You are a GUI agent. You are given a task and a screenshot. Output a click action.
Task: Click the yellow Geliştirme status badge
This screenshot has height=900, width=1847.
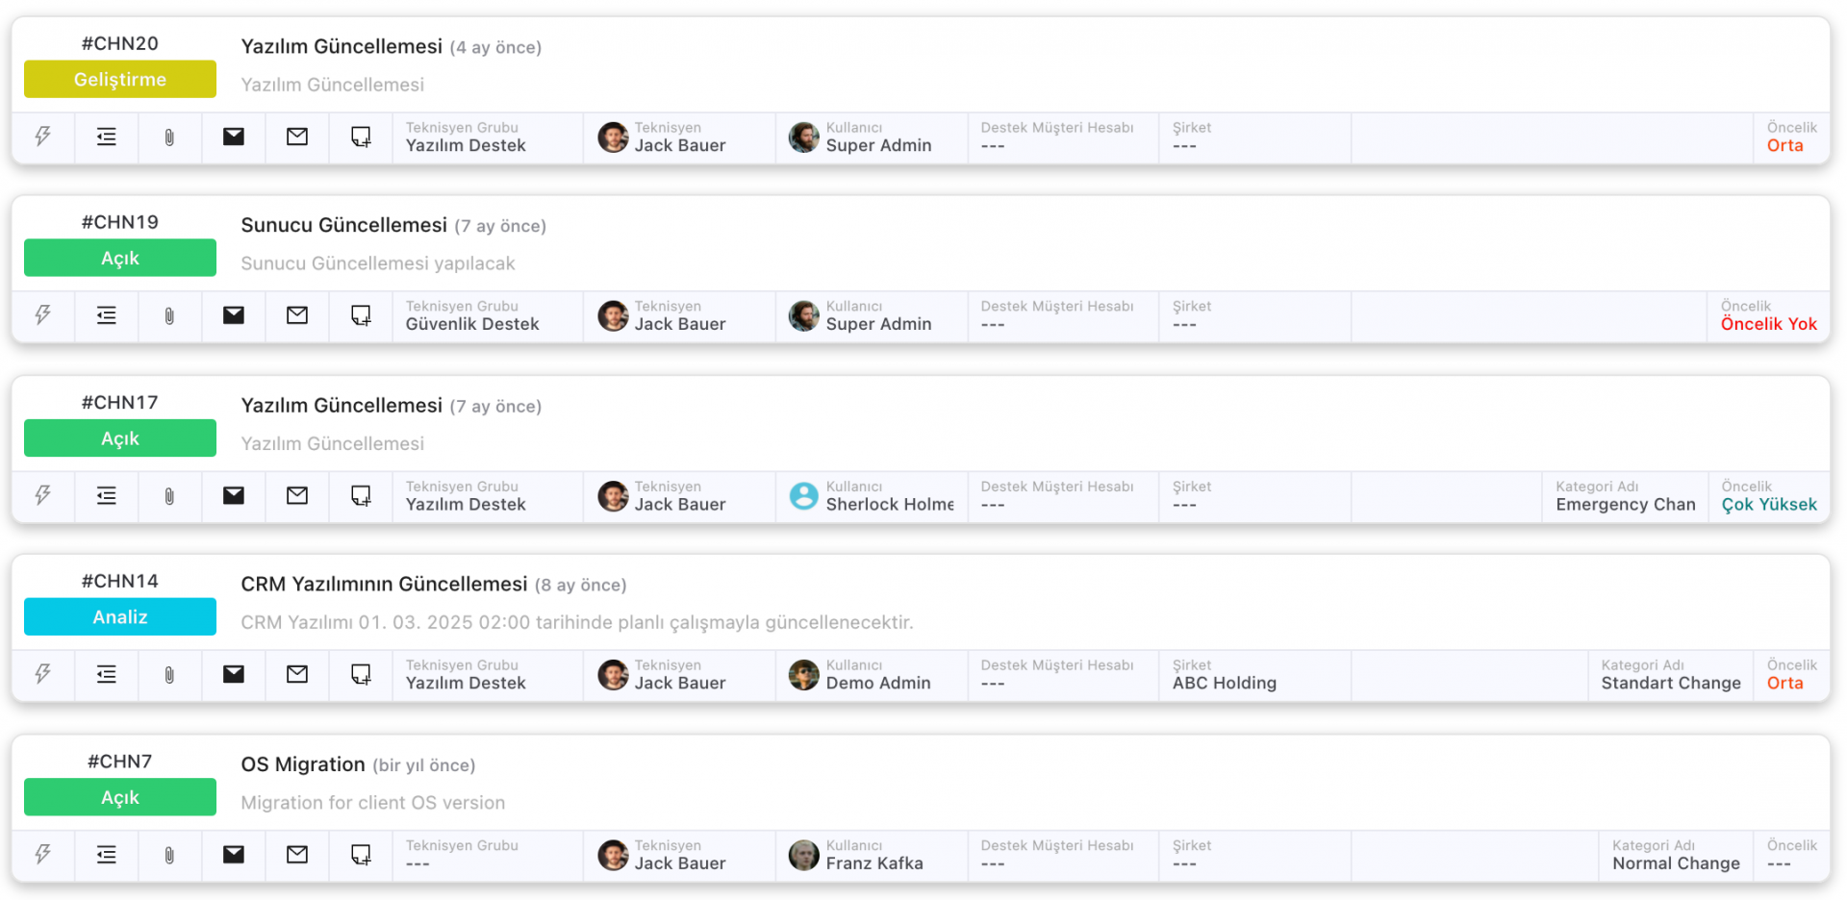pyautogui.click(x=120, y=80)
